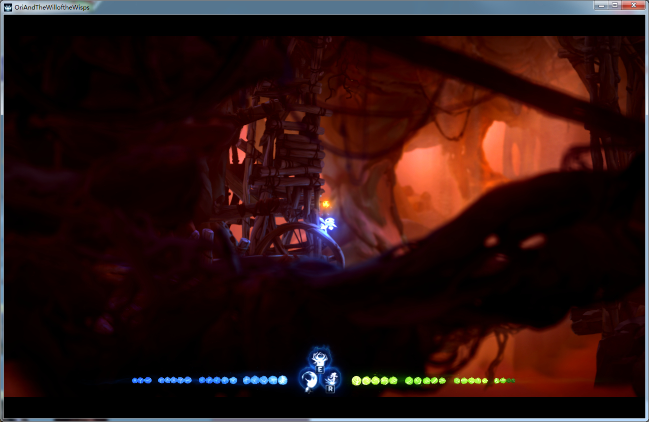Click the orange glowing orb above Ori
The width and height of the screenshot is (649, 422).
pyautogui.click(x=326, y=204)
